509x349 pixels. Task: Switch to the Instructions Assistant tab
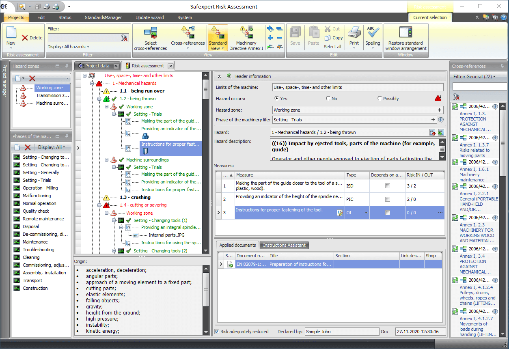(x=284, y=245)
